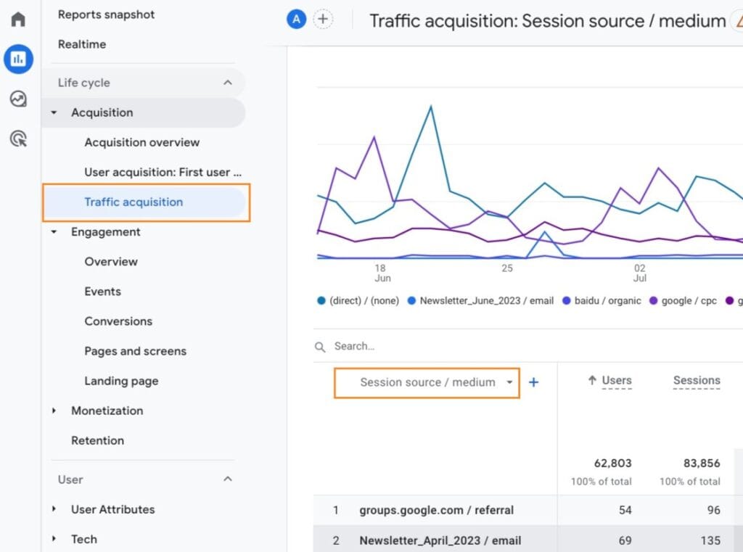Click the search magnifier icon in the table
The image size is (743, 552).
[x=320, y=347]
